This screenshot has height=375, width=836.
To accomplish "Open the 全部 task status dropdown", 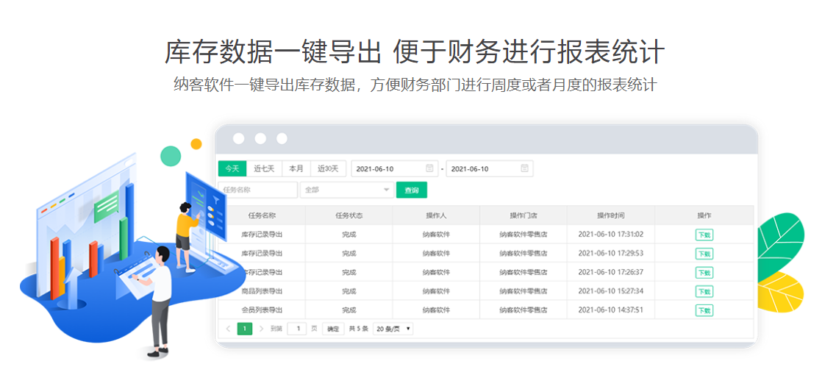I will coord(347,190).
